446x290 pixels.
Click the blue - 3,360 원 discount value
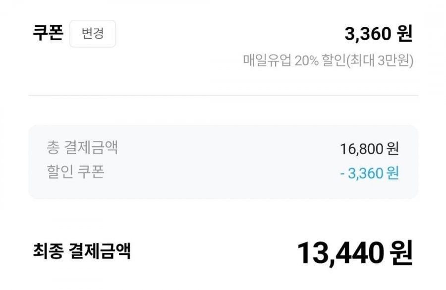369,174
